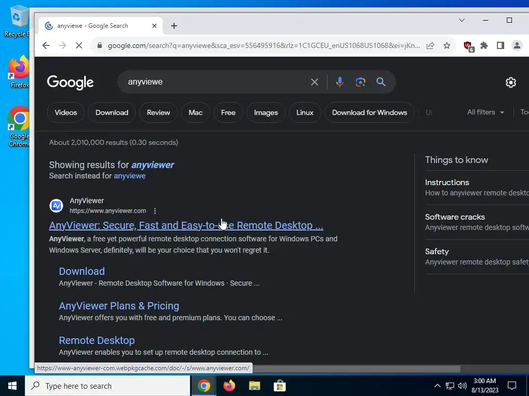Open the AnyViewer result's three-dot menu
The height and width of the screenshot is (396, 529).
pyautogui.click(x=155, y=211)
